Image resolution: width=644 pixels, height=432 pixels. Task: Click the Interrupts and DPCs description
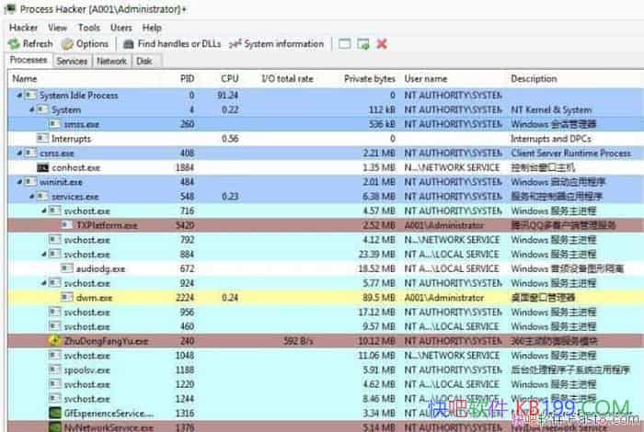click(551, 139)
